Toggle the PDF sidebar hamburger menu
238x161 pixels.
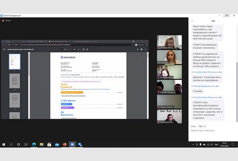[x=4, y=49]
